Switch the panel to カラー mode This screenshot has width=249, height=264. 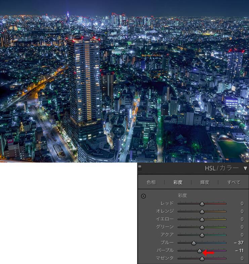coord(229,168)
